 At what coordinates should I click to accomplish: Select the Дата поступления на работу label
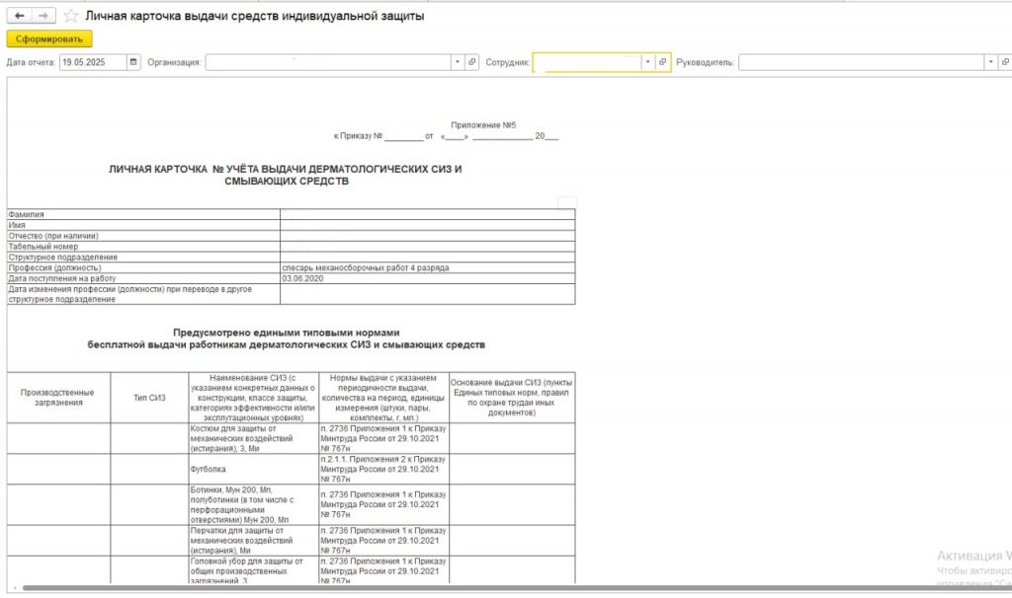coord(143,278)
